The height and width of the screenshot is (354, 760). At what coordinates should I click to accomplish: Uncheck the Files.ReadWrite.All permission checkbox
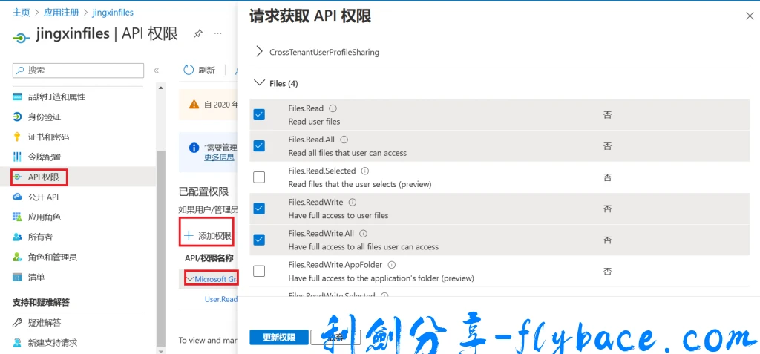(259, 240)
